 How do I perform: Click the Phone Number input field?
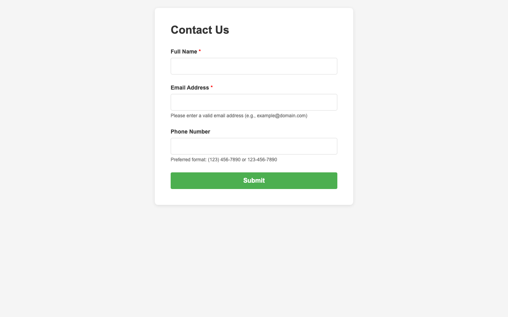click(254, 146)
